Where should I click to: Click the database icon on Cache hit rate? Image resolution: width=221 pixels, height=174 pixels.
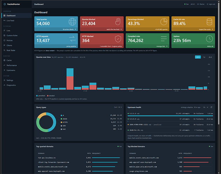pyautogui.click(x=209, y=22)
